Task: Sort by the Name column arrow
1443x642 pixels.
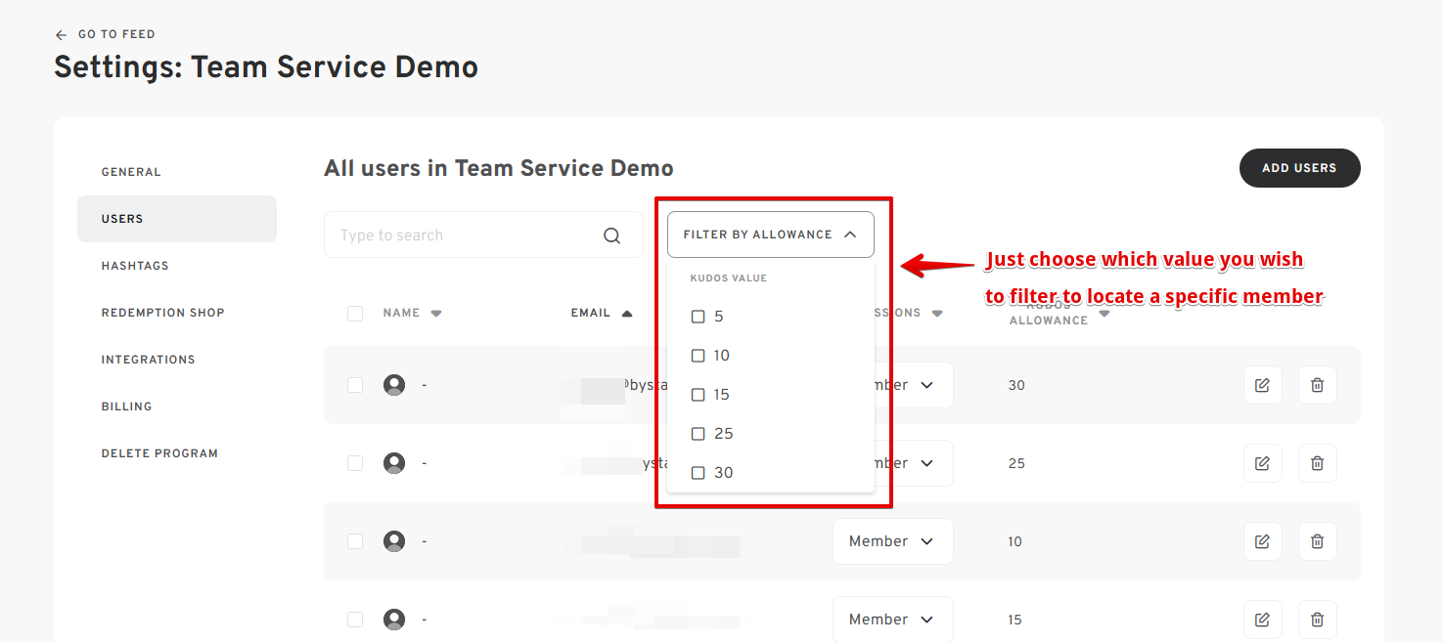Action: (x=436, y=314)
